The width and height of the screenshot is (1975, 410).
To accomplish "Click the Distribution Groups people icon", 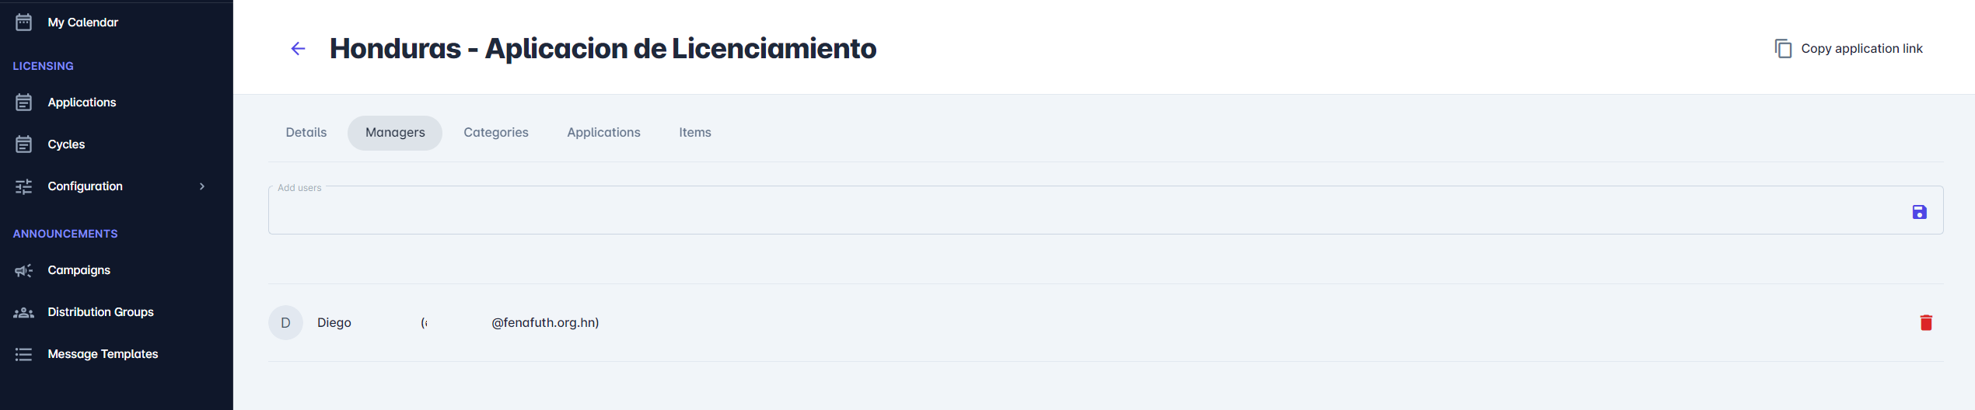I will point(24,312).
